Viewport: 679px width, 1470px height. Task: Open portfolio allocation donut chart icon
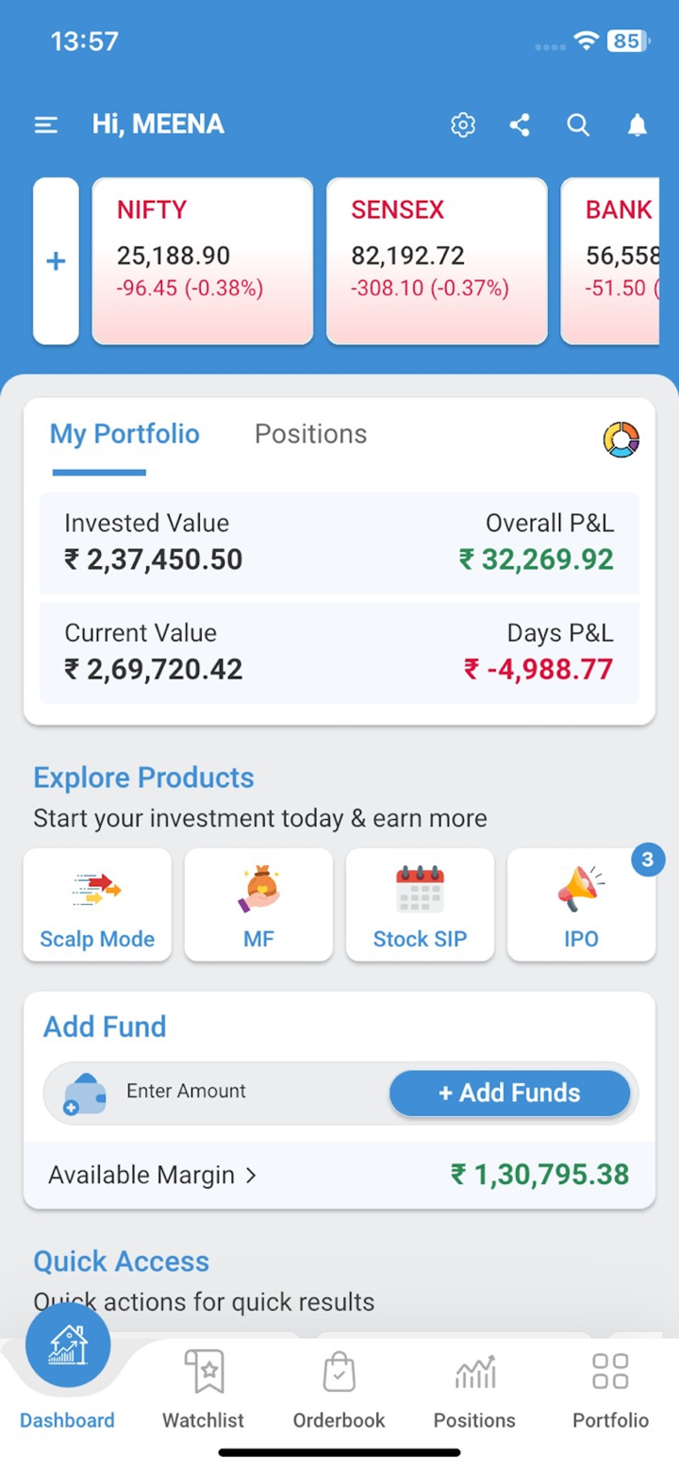[621, 439]
